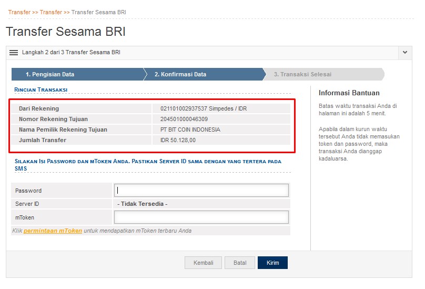Open the second Transfer breadcrumb link
Image resolution: width=425 pixels, height=289 pixels.
click(x=51, y=12)
